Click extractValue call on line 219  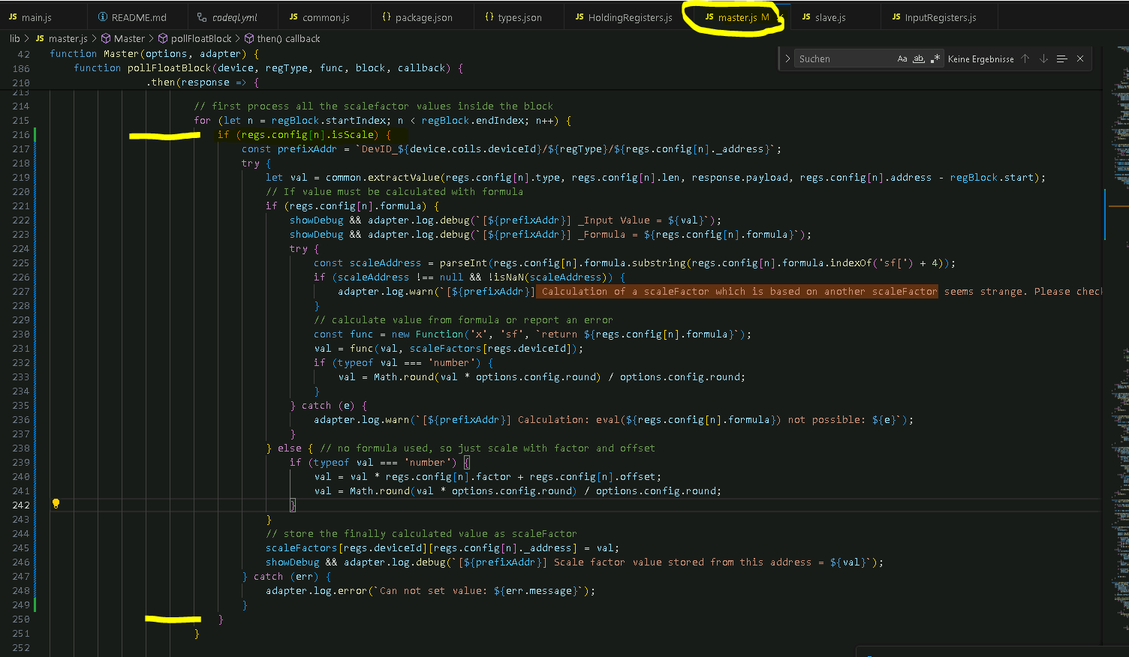tap(403, 178)
